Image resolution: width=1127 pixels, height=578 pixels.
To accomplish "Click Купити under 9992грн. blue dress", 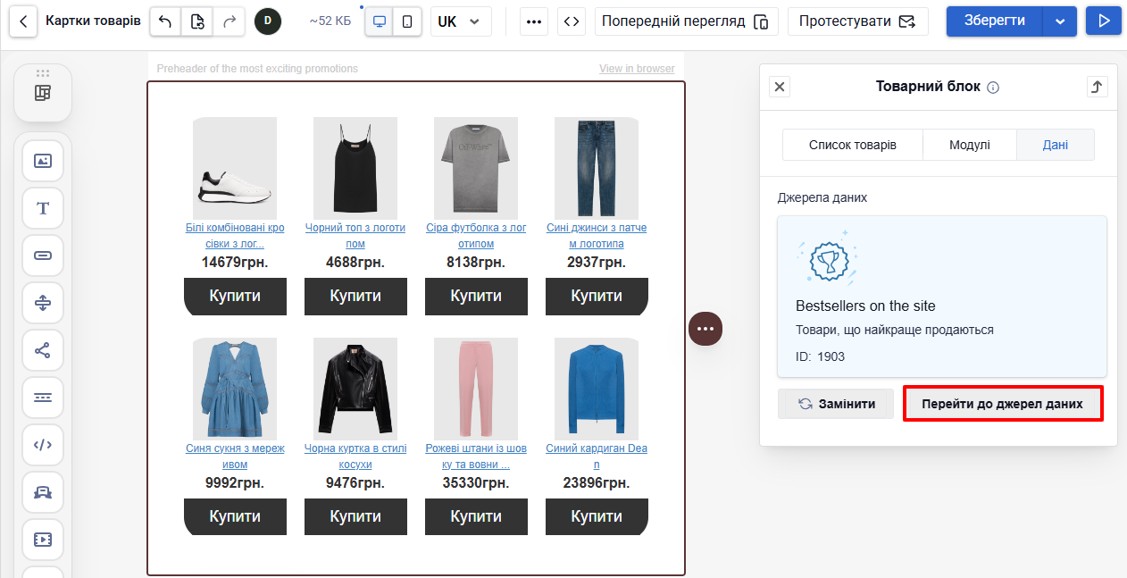I will point(235,516).
